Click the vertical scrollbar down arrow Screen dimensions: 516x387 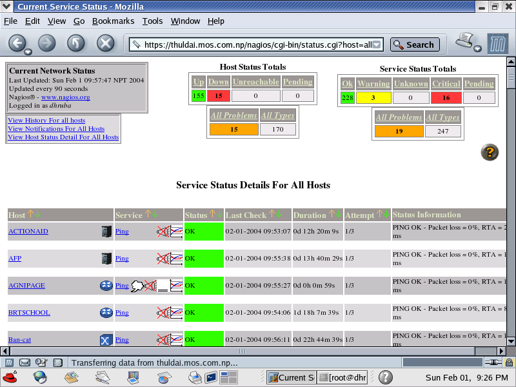(x=511, y=341)
